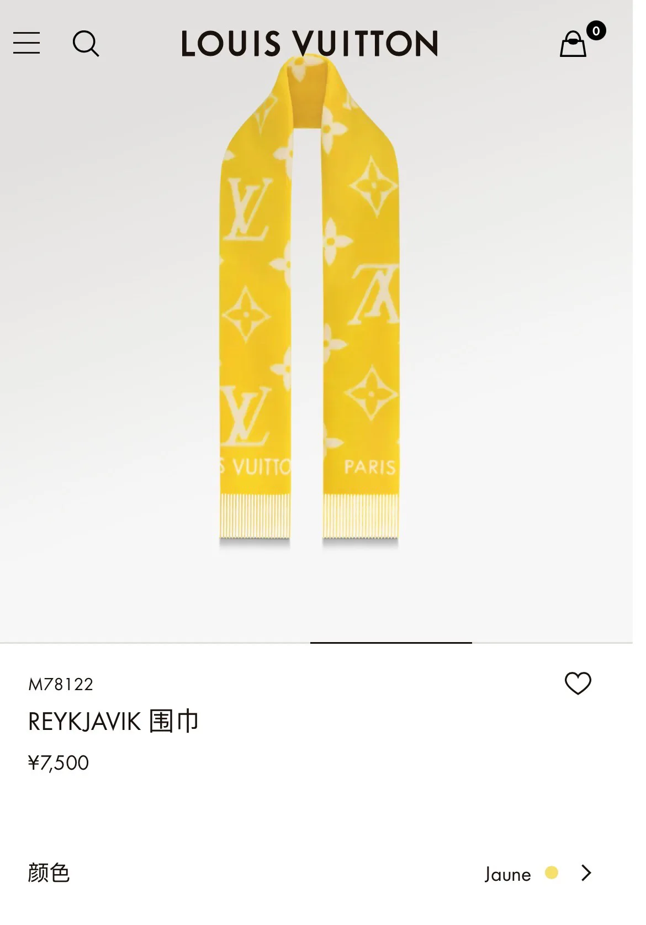
Task: Jump to last image via right carousel bar
Action: click(552, 643)
